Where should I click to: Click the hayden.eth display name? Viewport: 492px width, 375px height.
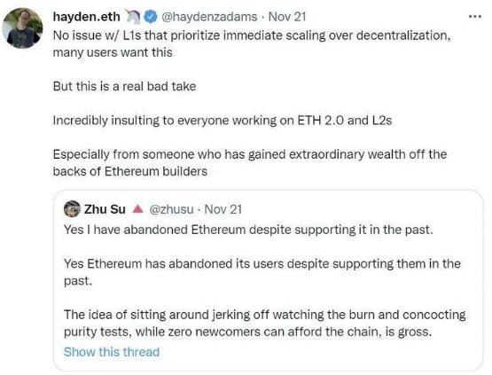86,17
